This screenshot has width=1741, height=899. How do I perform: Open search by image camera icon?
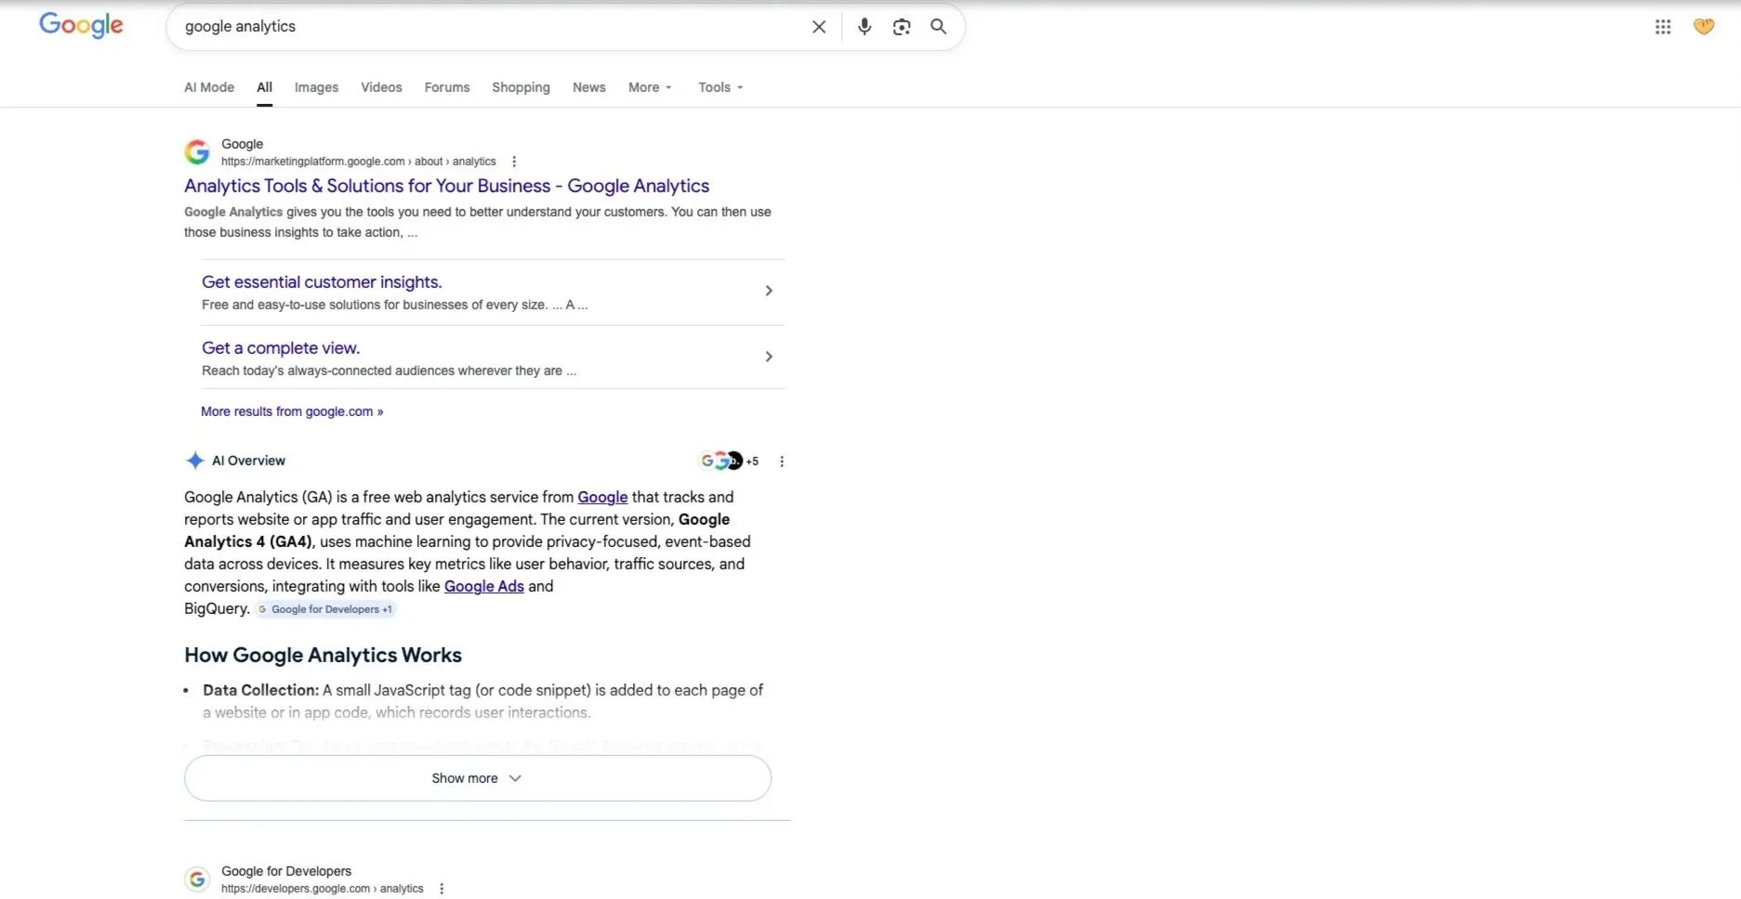(x=902, y=27)
